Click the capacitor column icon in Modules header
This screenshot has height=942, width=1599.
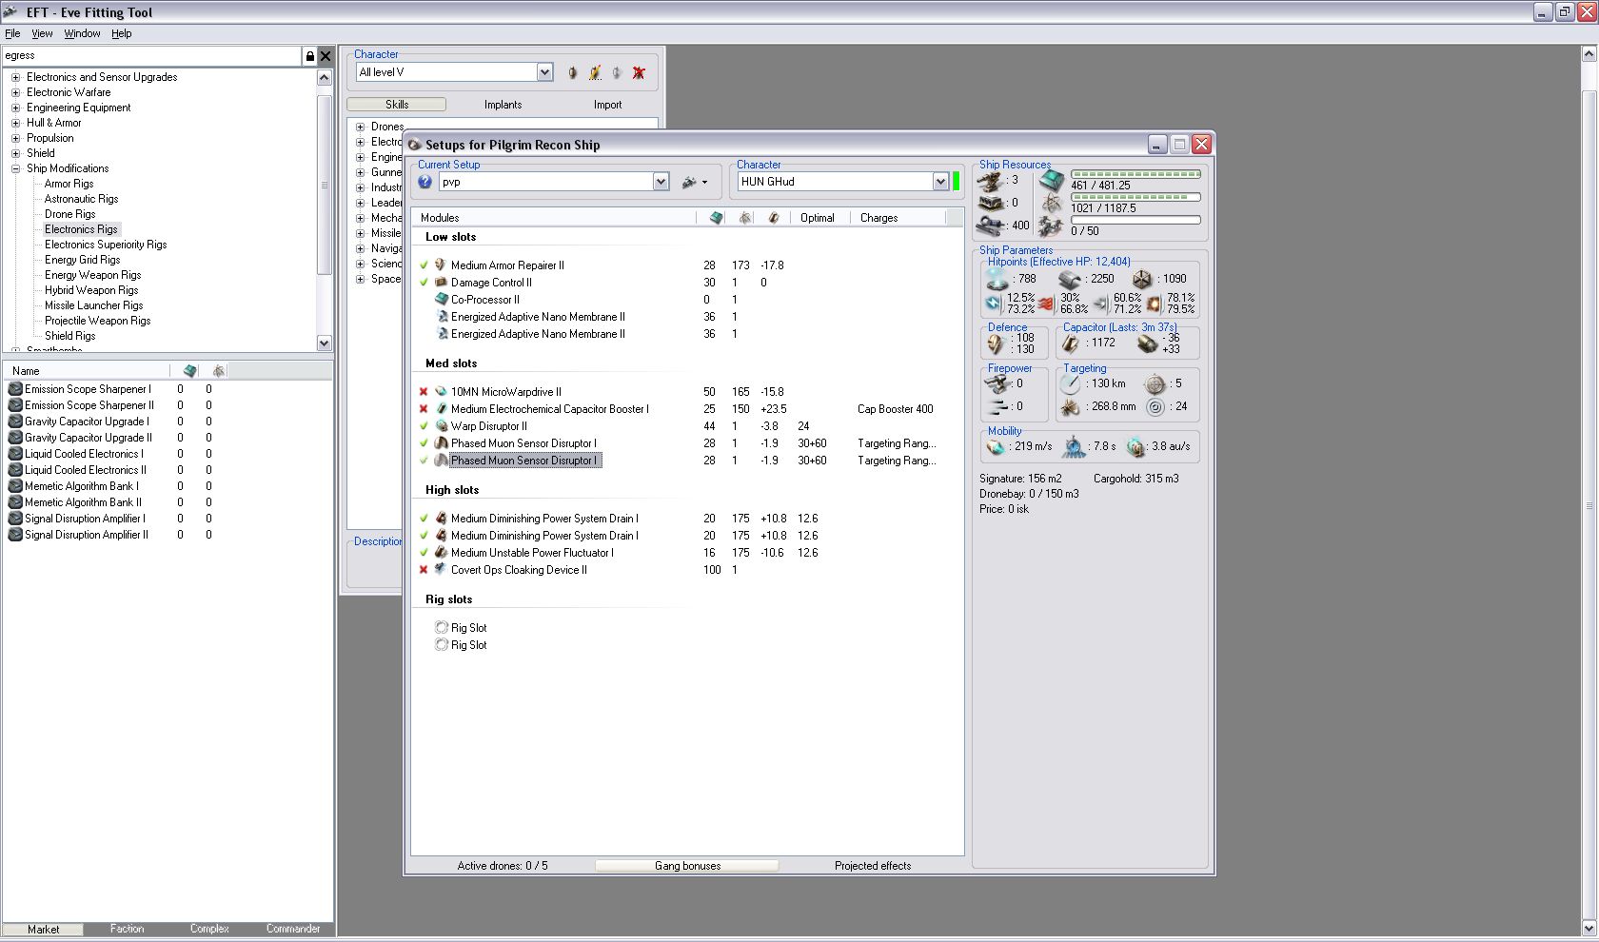[x=774, y=218]
